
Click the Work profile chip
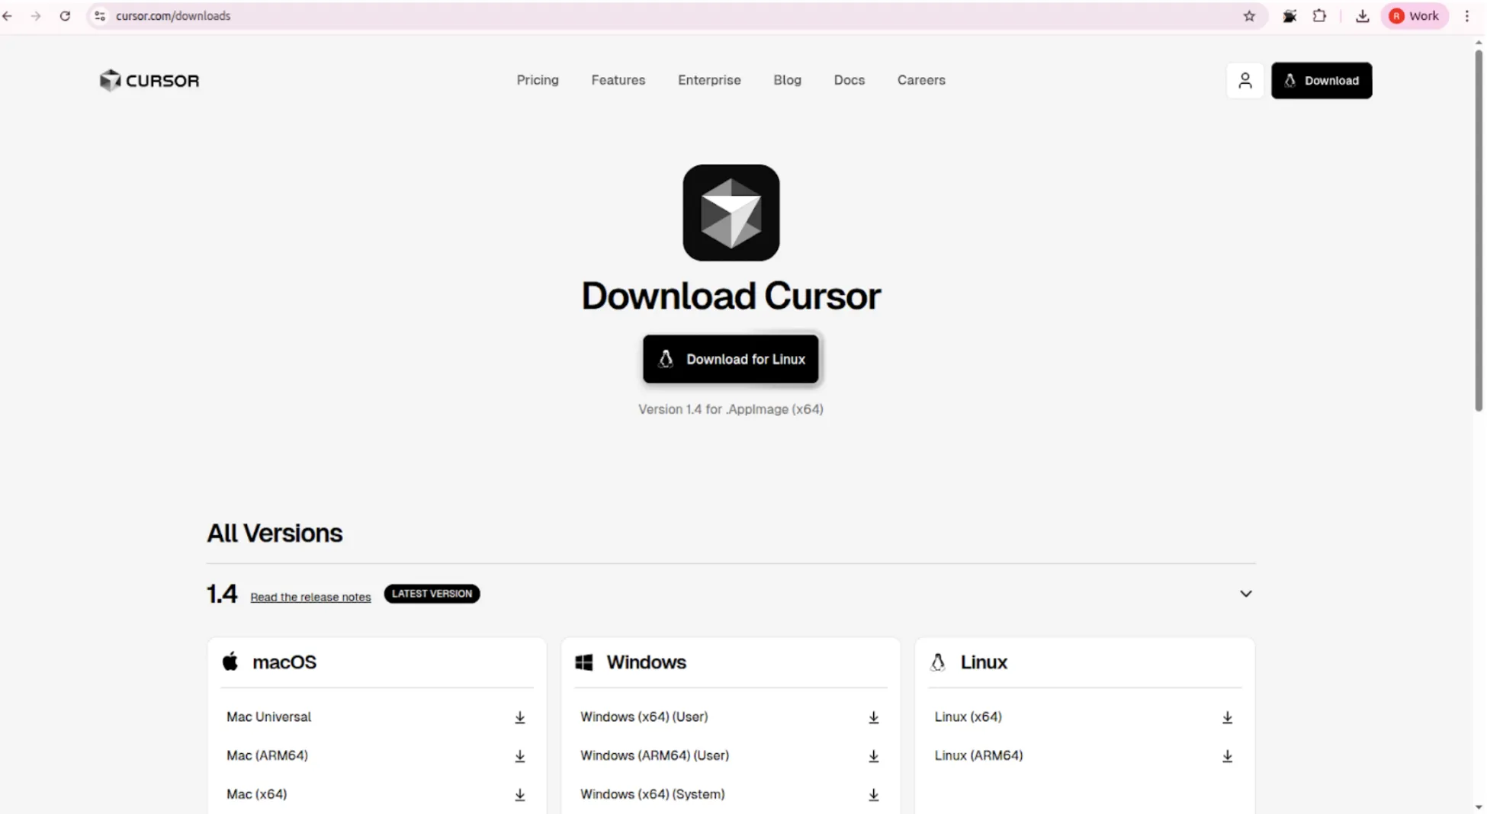coord(1415,16)
